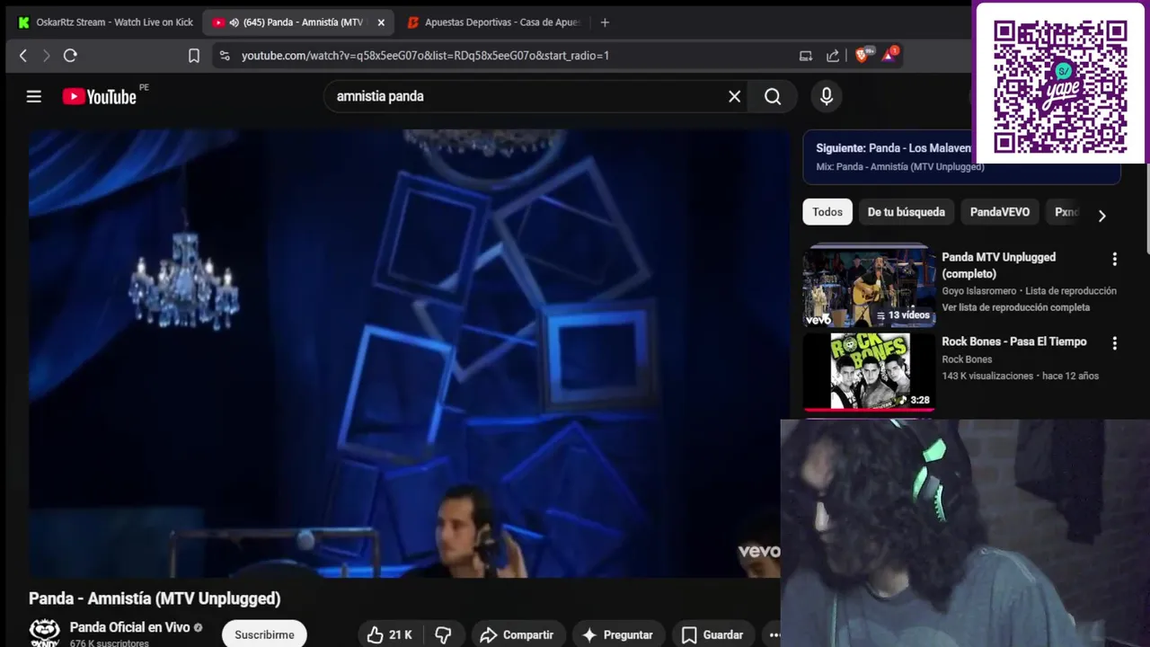Switch to Apuestas Deportivas tab

[494, 22]
